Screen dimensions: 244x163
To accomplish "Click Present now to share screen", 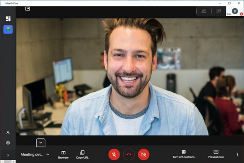I will click(216, 154).
